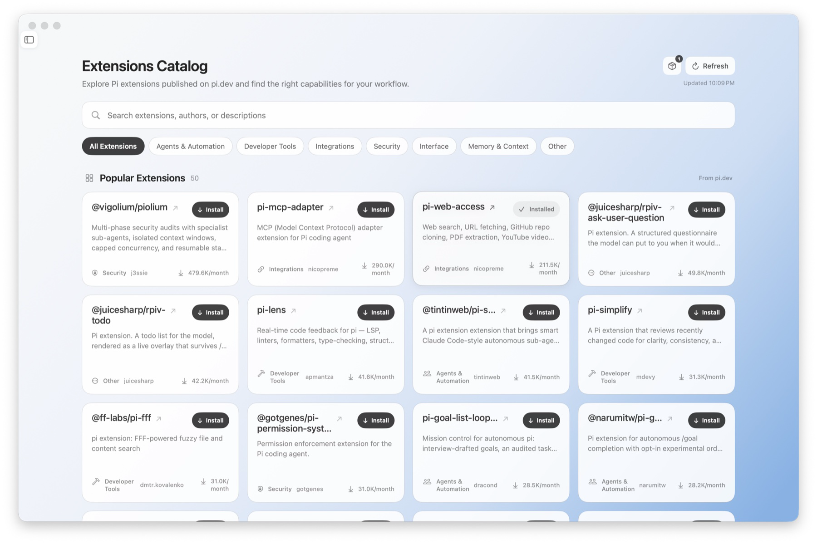817x544 pixels.
Task: Focus the Search extensions input field
Action: click(x=408, y=115)
